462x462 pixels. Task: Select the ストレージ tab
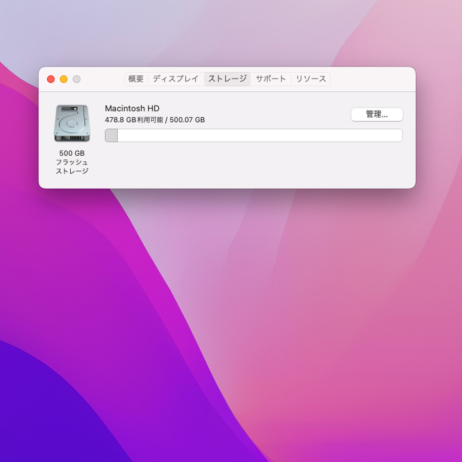pos(227,79)
